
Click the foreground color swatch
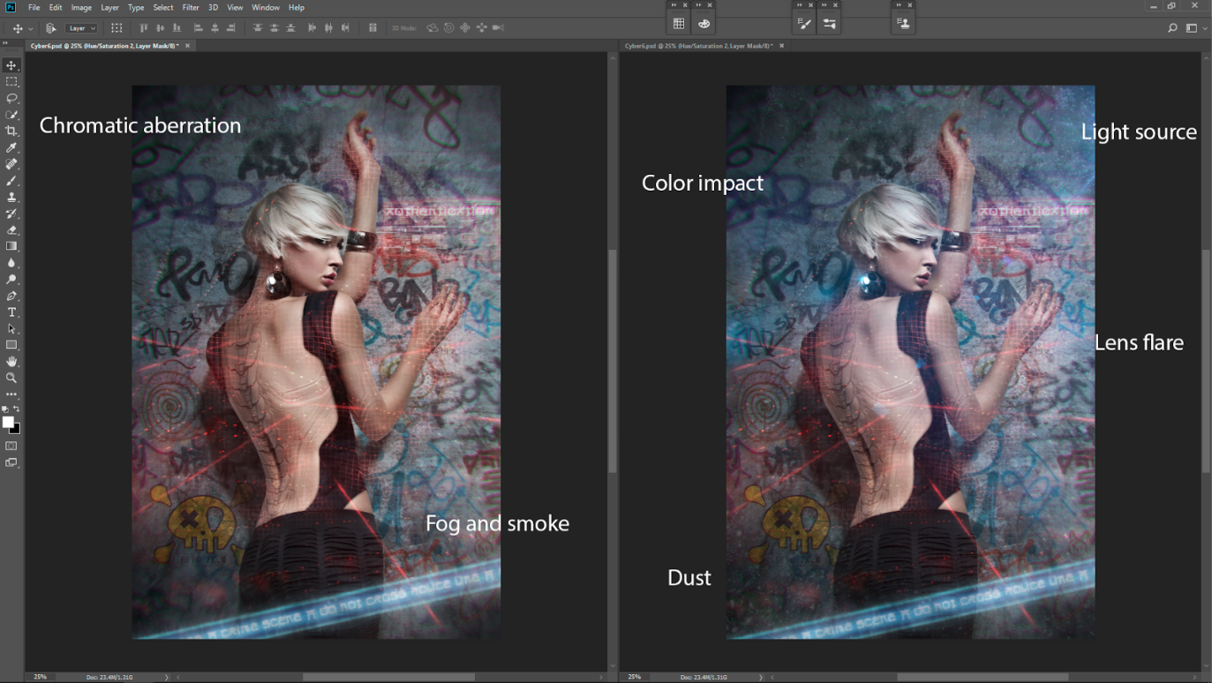(8, 422)
